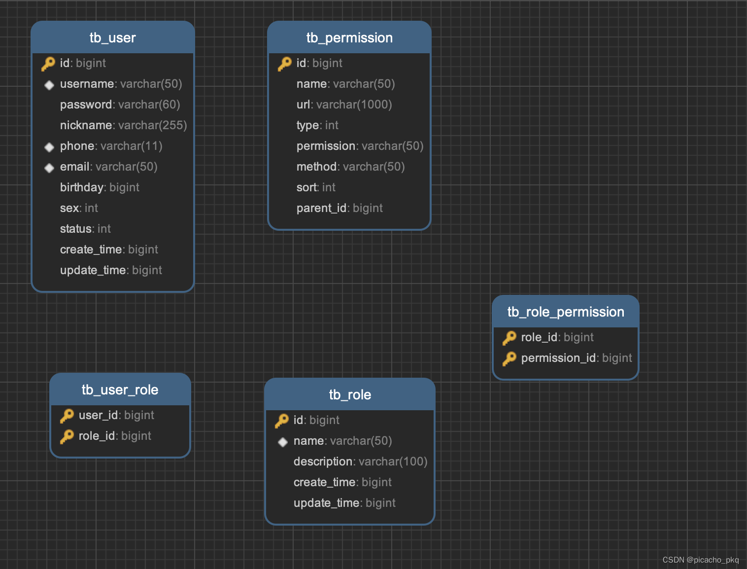Select 'username: varchar(50)' column

point(113,84)
